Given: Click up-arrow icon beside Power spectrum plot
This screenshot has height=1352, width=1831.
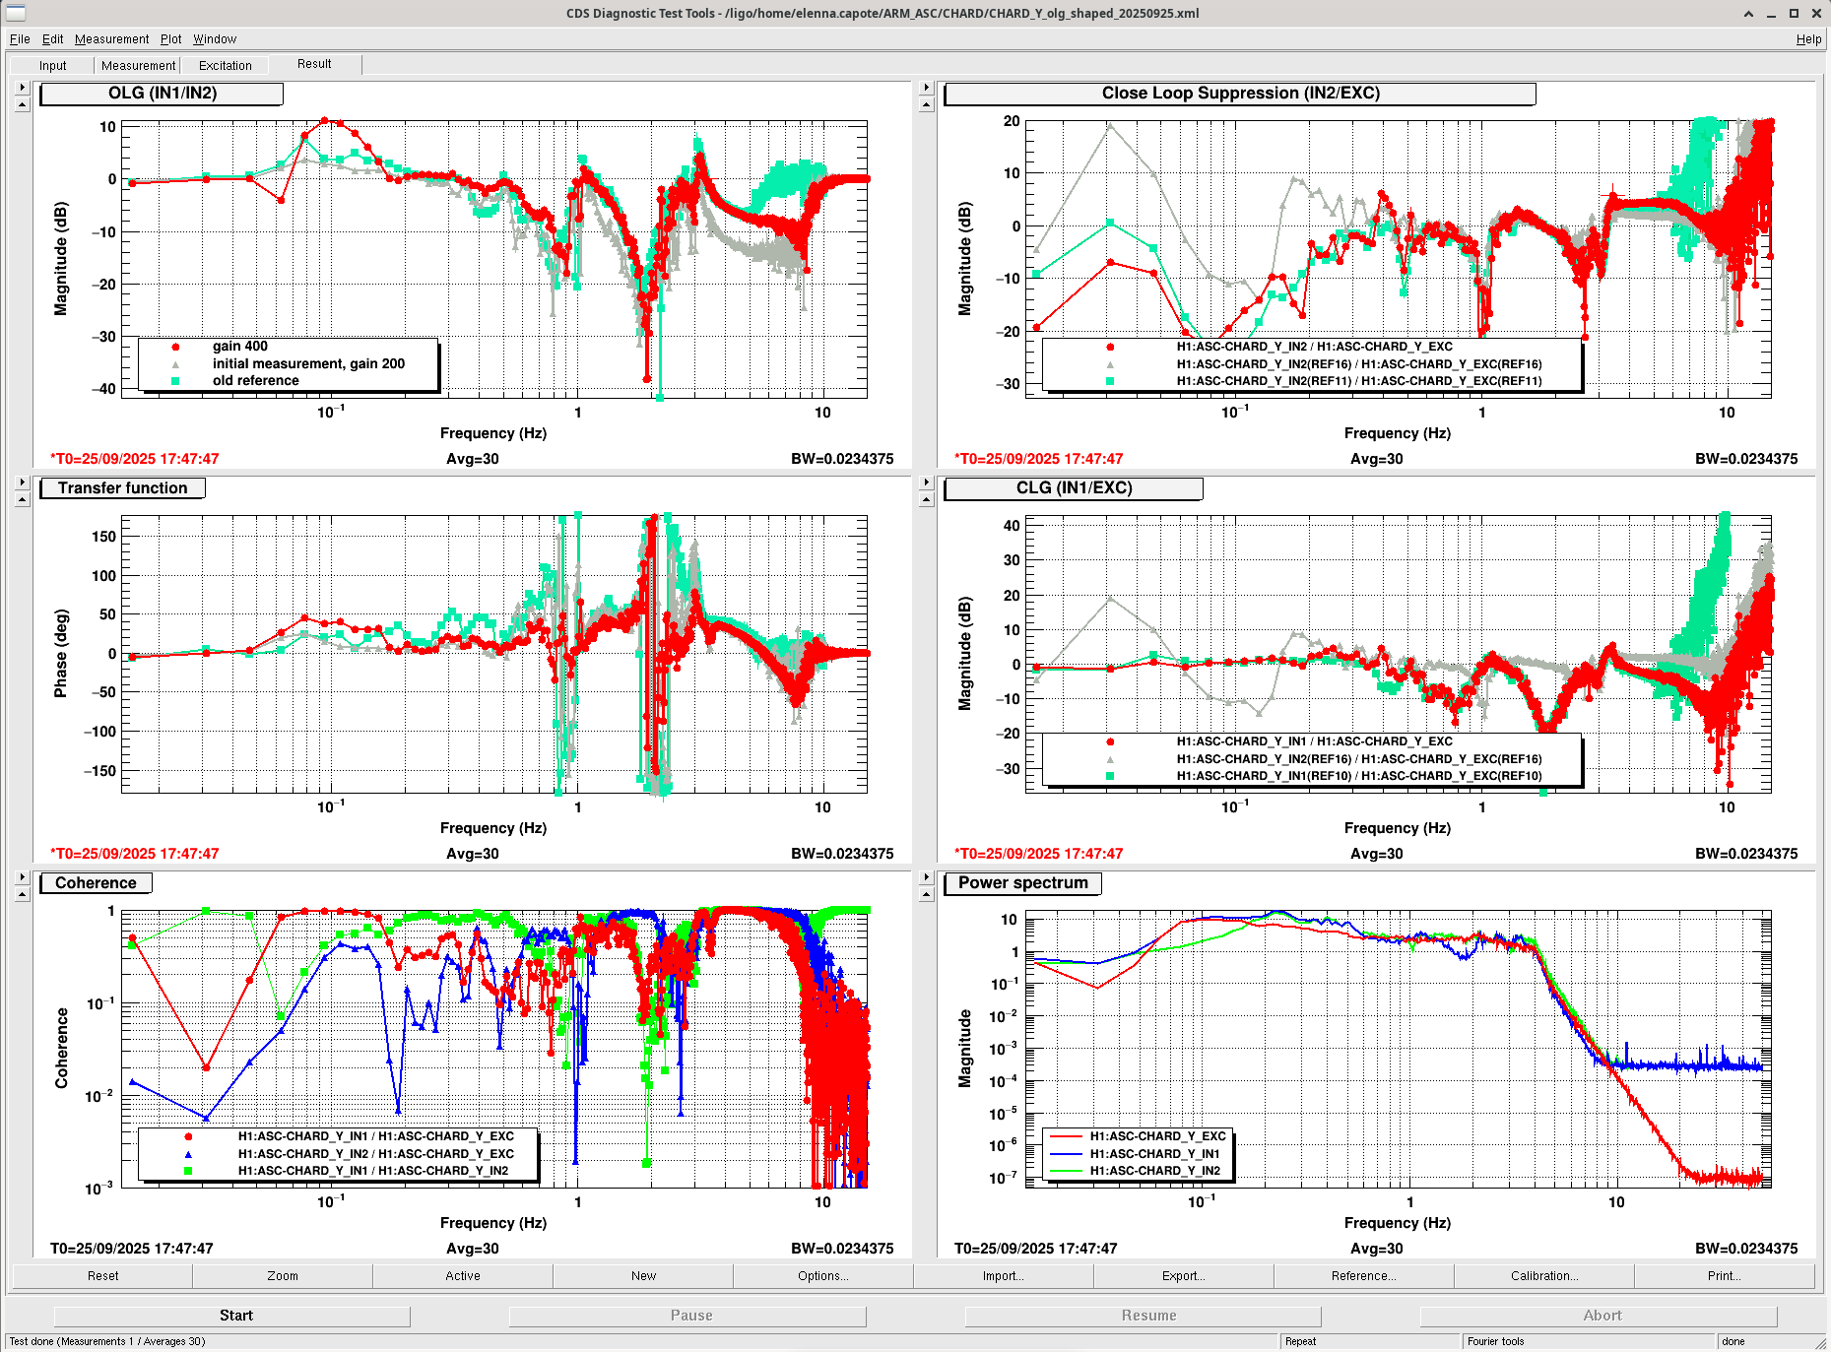Looking at the screenshot, I should tap(926, 894).
